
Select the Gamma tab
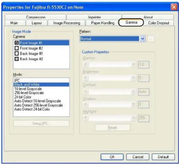click(131, 22)
